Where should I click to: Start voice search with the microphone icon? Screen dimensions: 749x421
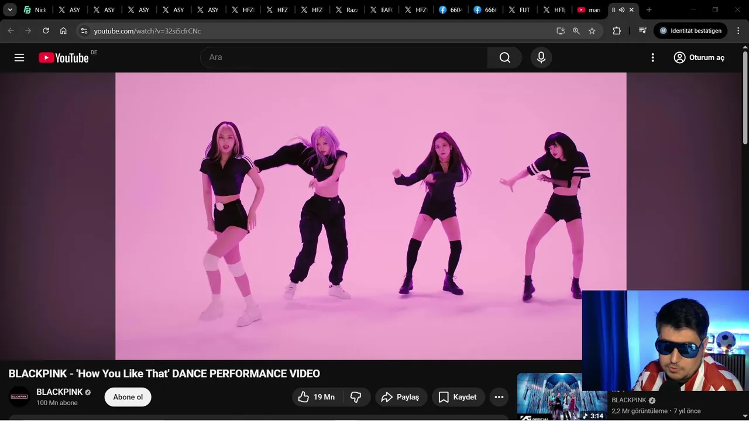pos(541,57)
